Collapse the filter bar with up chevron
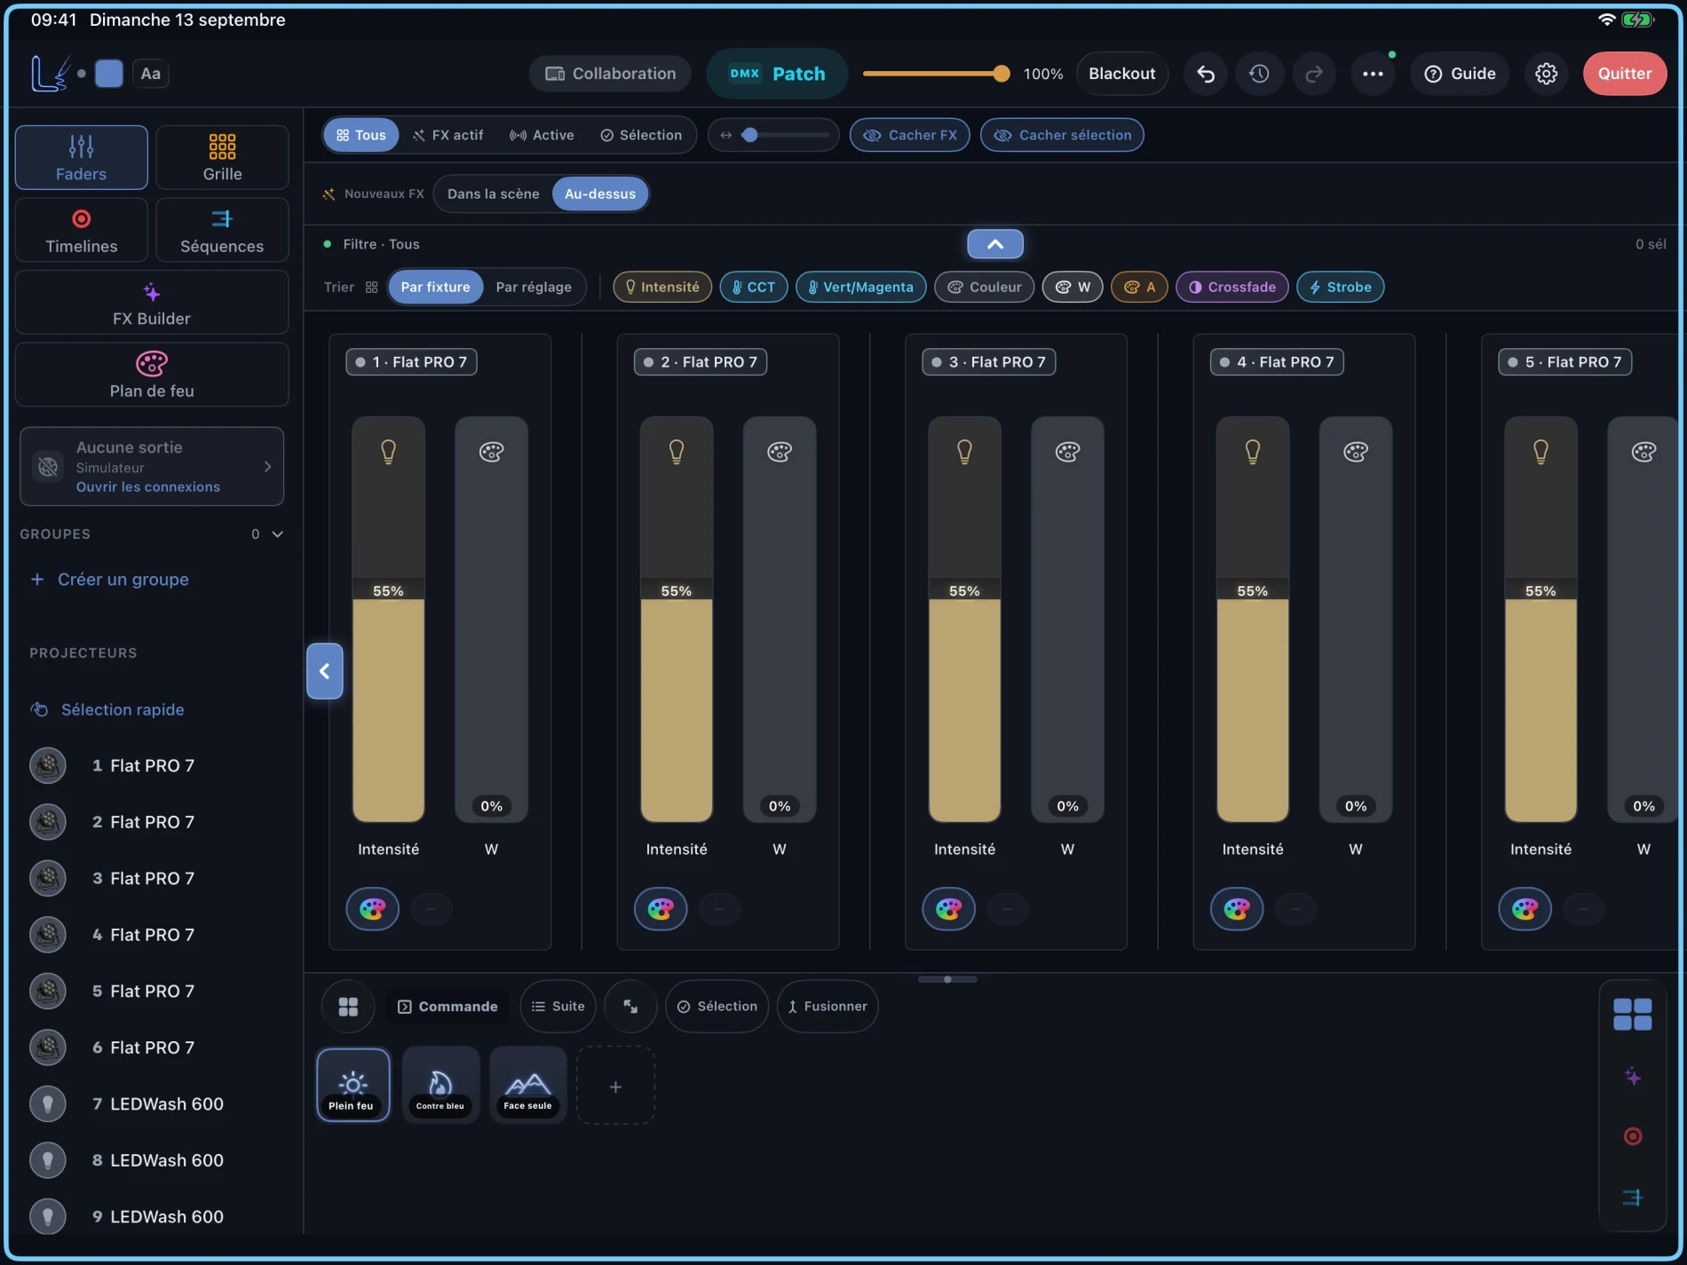The height and width of the screenshot is (1265, 1687). pos(995,244)
